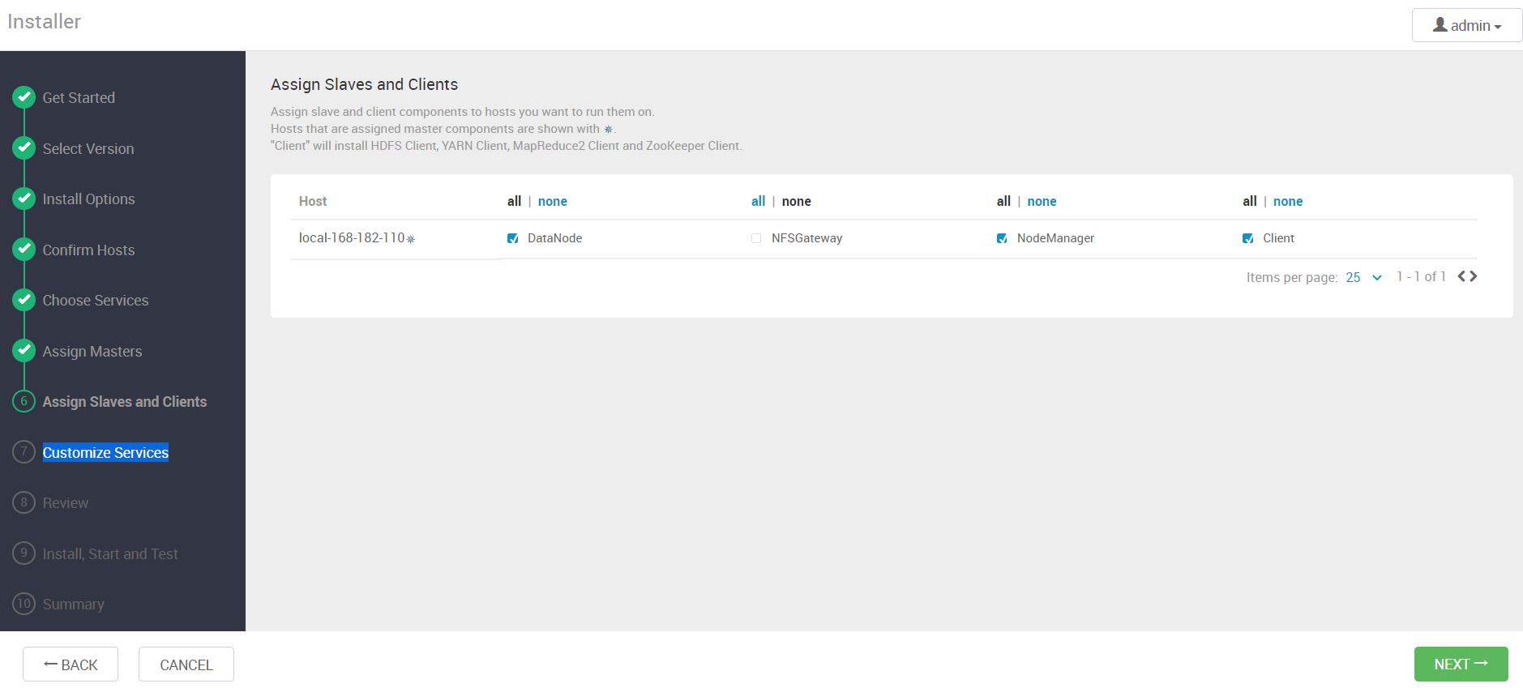
Task: Open the Customize Services step
Action: pyautogui.click(x=105, y=452)
